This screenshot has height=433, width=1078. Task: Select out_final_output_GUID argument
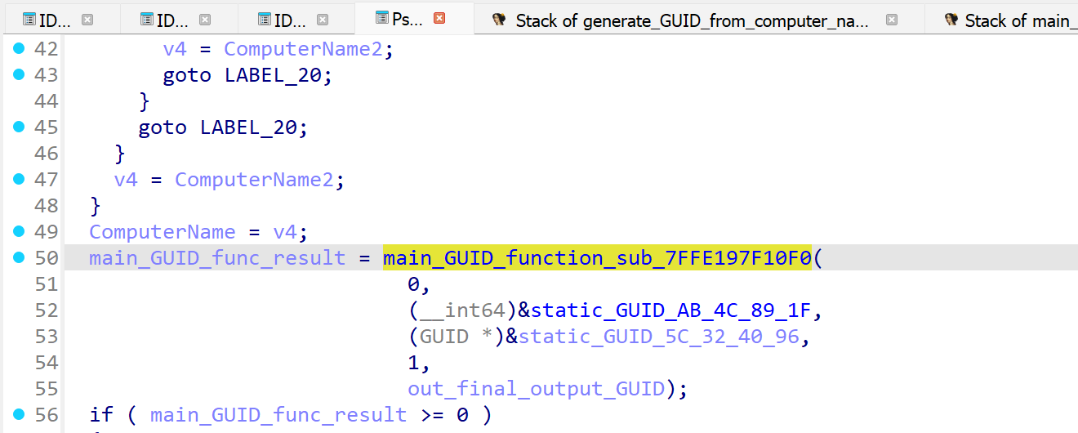pyautogui.click(x=537, y=389)
